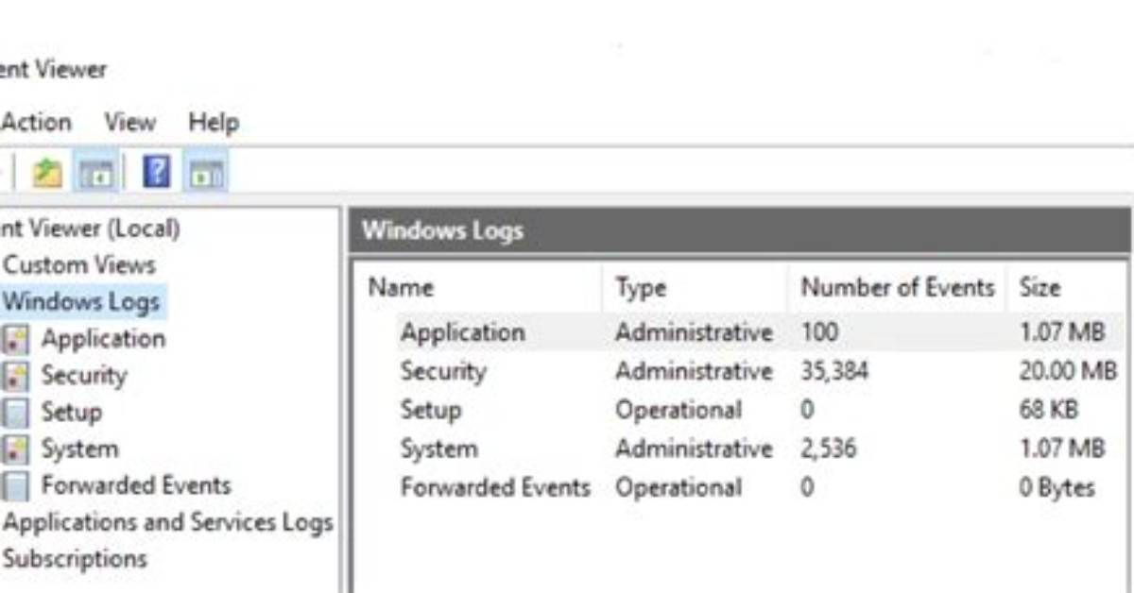The image size is (1134, 593).
Task: Click the Up One Level folder toolbar icon
Action: click(47, 173)
